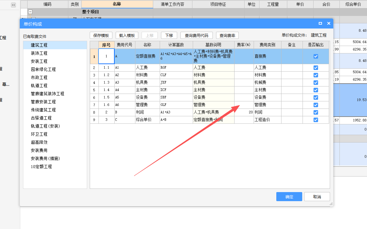The width and height of the screenshot is (367, 229).
Task: Click the 费率(%) column header
Action: pyautogui.click(x=244, y=45)
